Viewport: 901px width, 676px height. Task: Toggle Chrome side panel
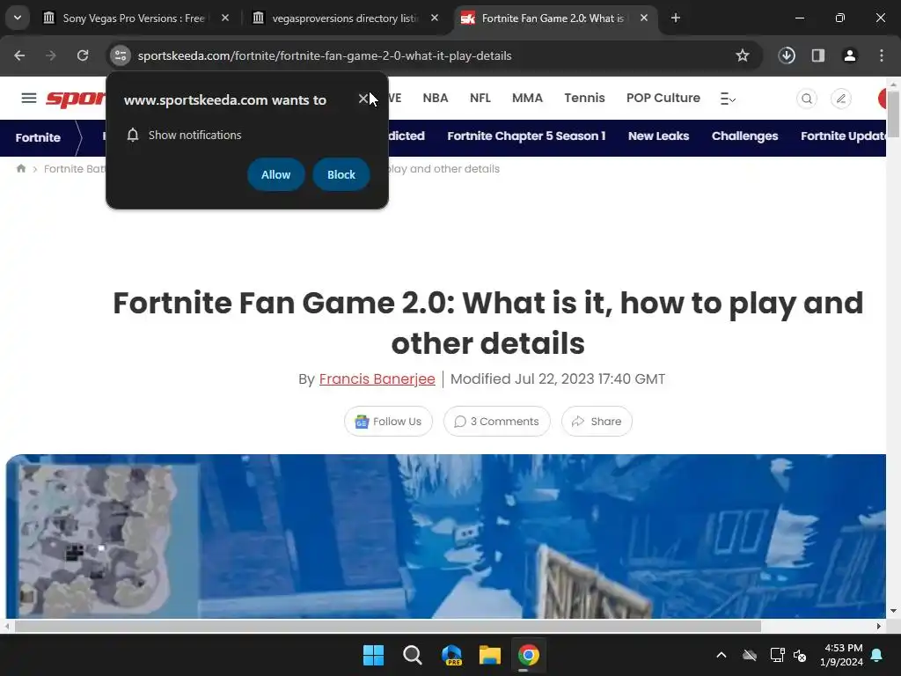(x=818, y=55)
